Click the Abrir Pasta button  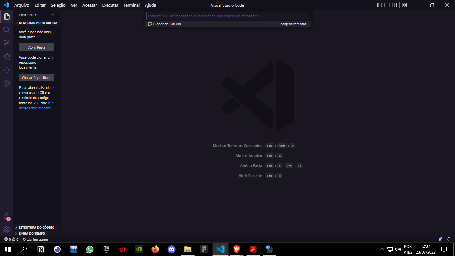pos(37,47)
